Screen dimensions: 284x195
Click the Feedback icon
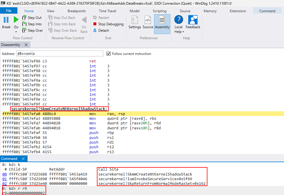(193, 20)
